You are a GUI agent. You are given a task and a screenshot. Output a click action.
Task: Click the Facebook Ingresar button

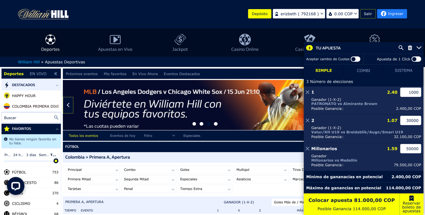tap(392, 14)
